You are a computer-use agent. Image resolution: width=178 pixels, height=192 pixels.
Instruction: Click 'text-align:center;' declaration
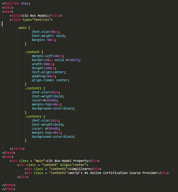pos(49,72)
